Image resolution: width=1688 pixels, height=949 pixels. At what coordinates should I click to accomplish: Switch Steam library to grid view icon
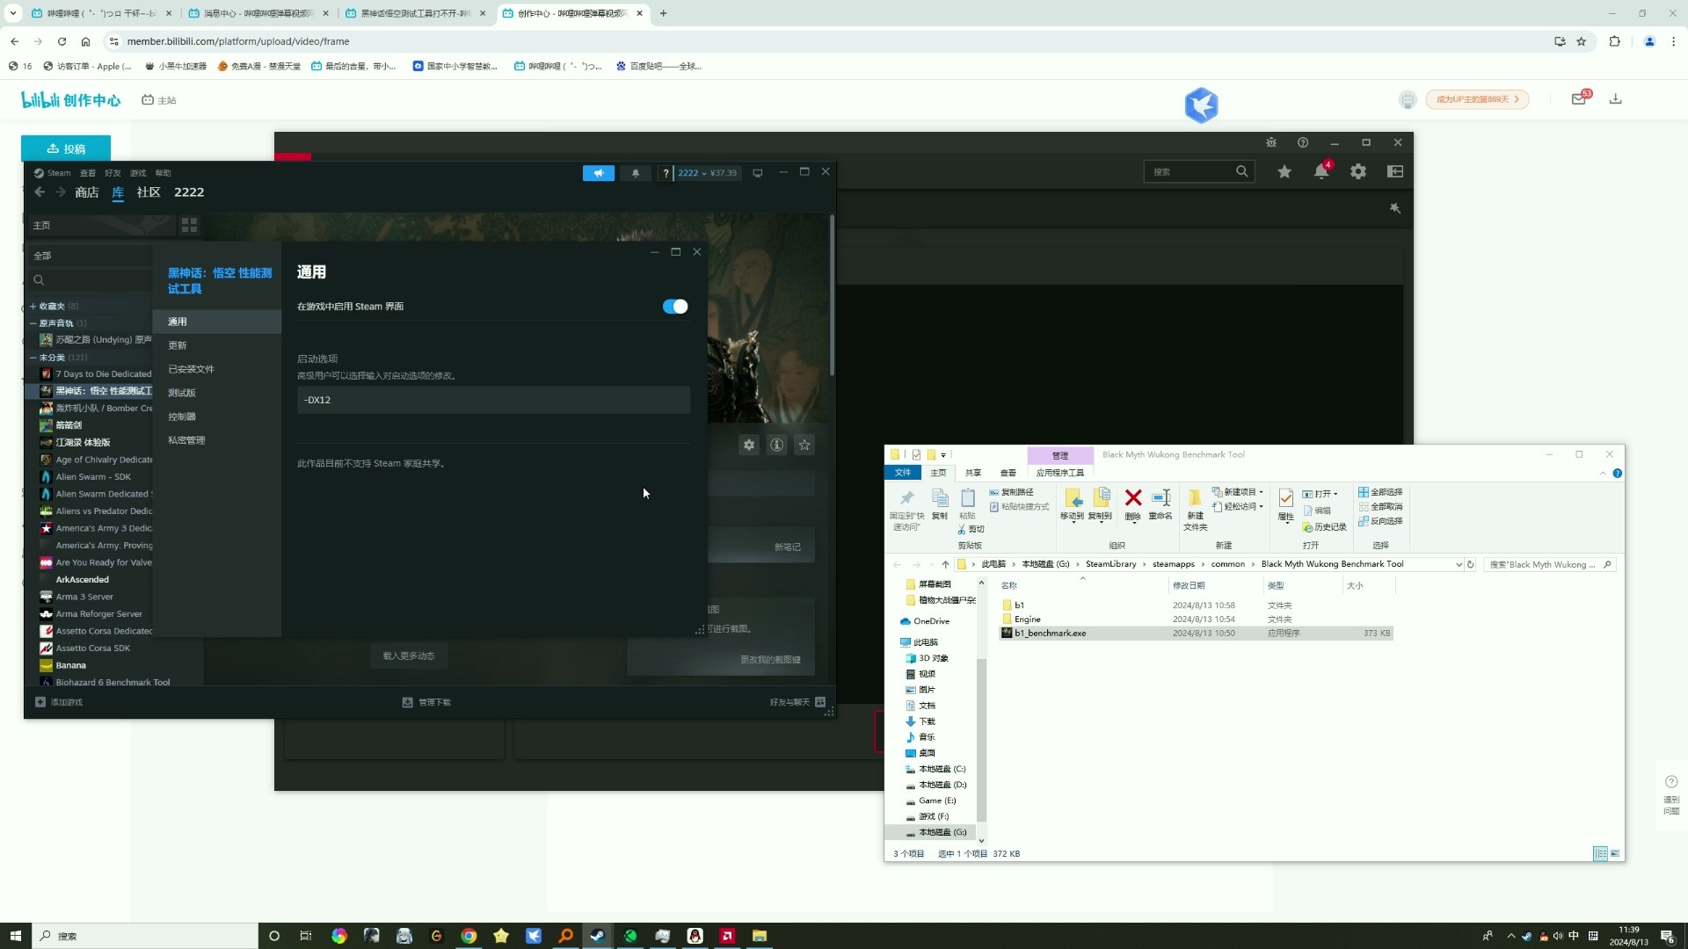click(189, 226)
